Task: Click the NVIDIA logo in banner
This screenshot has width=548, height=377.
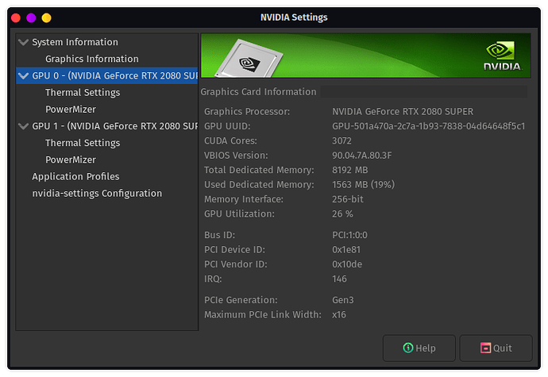Action: click(x=502, y=56)
